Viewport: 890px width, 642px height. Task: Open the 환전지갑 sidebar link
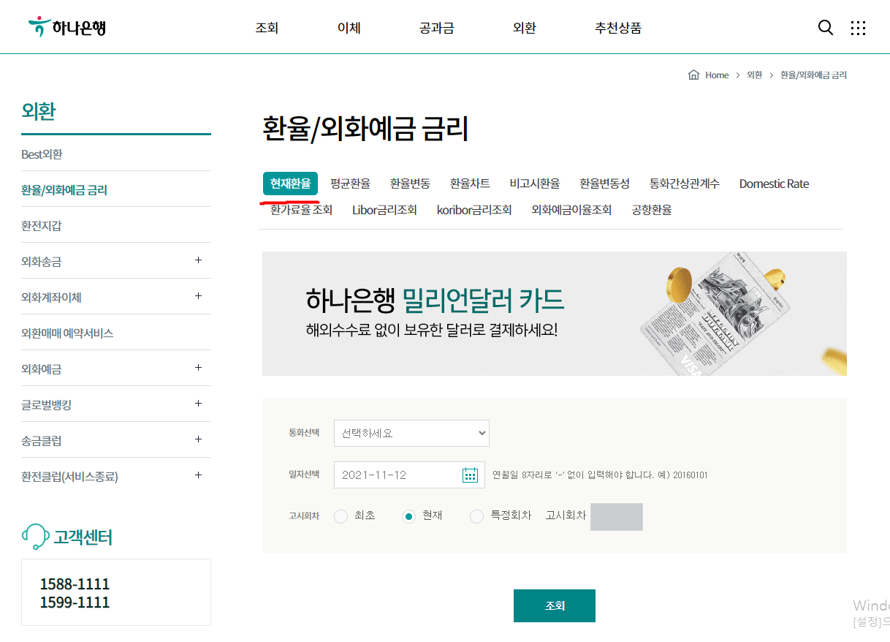[x=42, y=226]
